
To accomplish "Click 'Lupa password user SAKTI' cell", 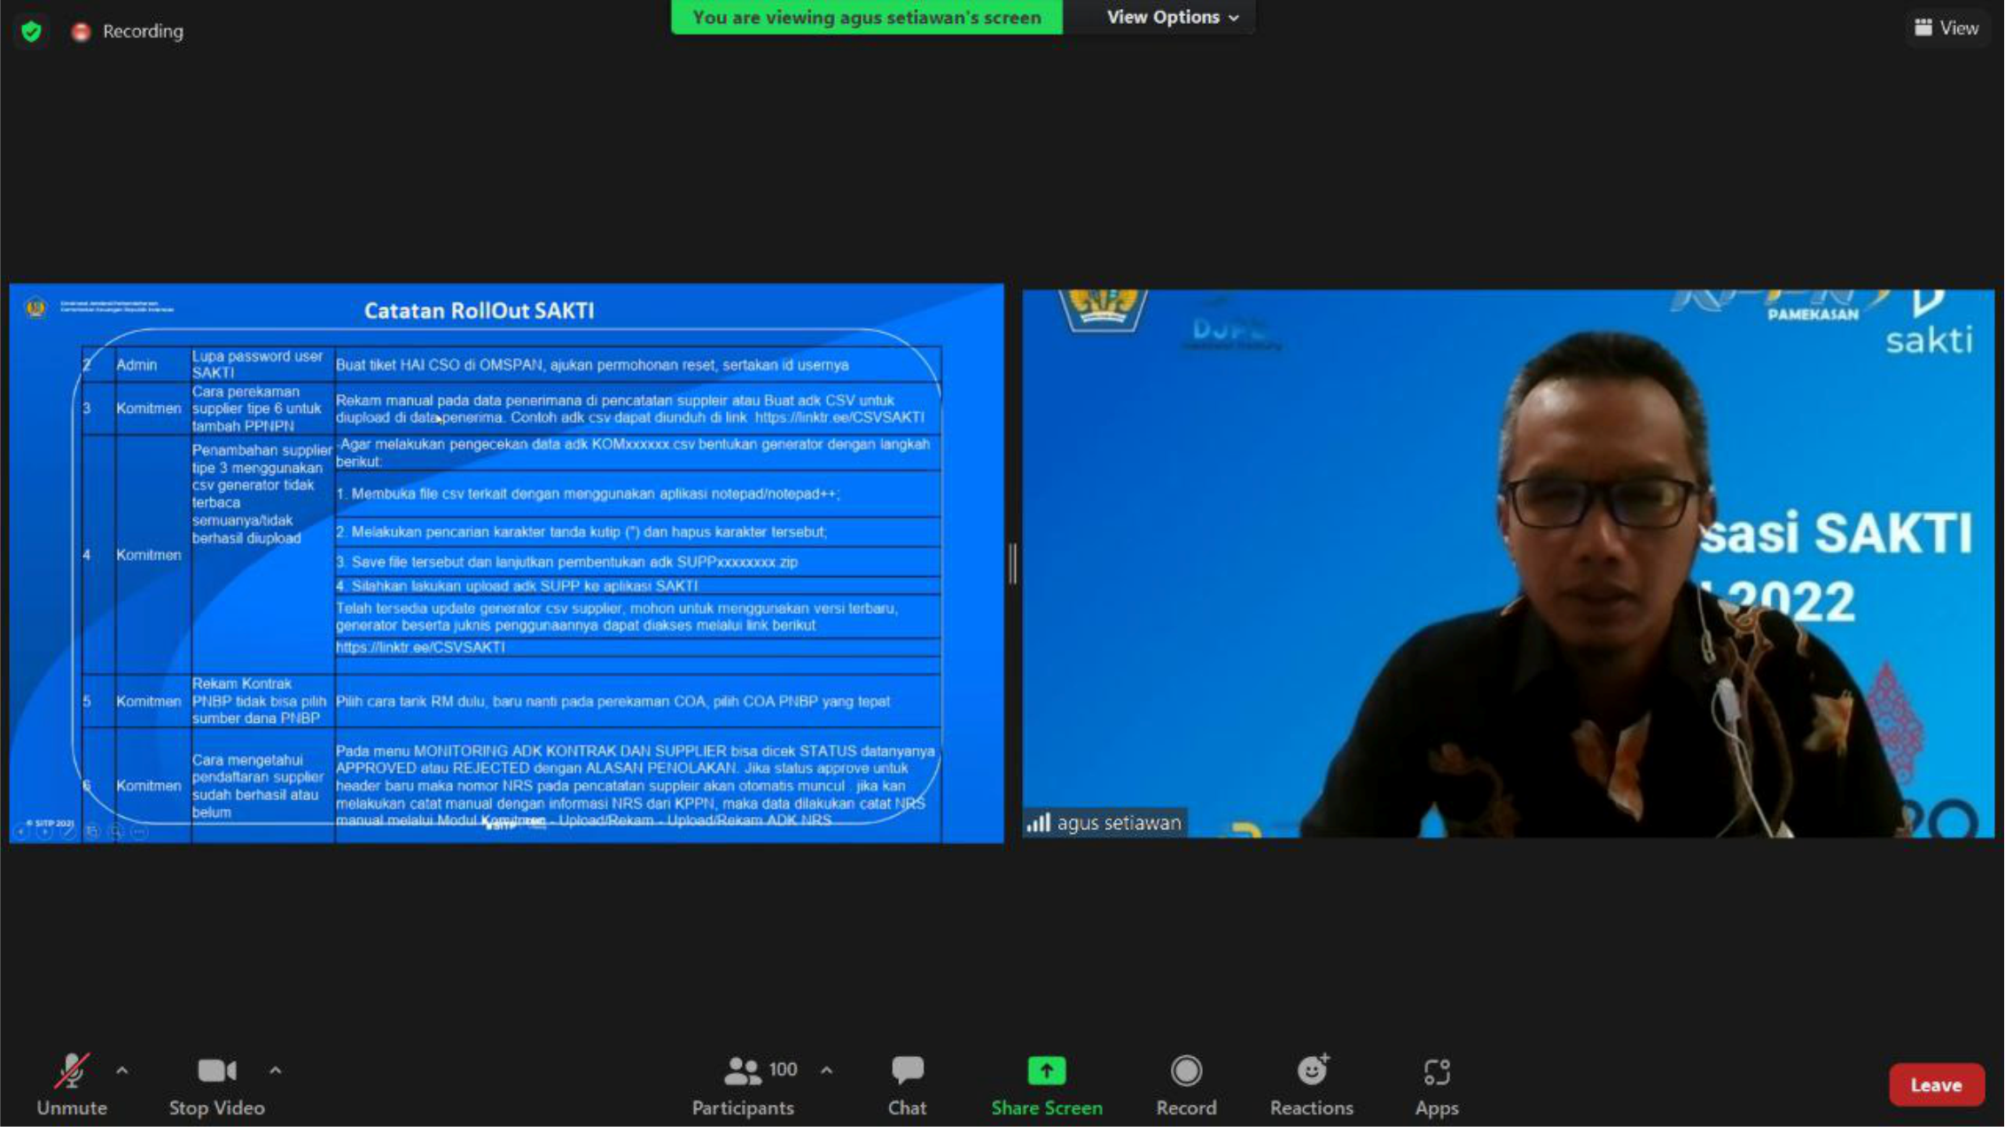I will tap(262, 364).
